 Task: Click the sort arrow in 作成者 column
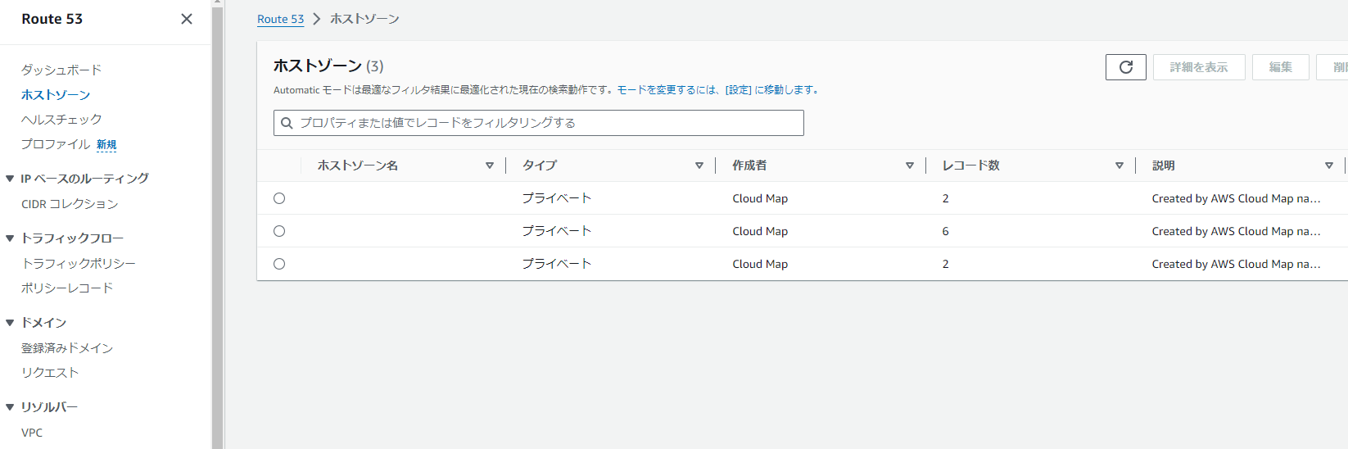click(909, 166)
